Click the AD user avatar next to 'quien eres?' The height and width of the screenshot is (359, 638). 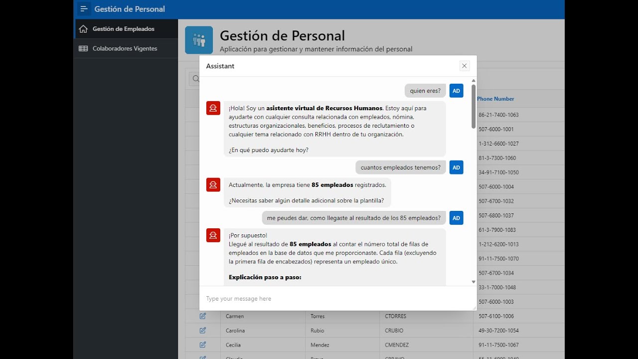click(x=457, y=91)
